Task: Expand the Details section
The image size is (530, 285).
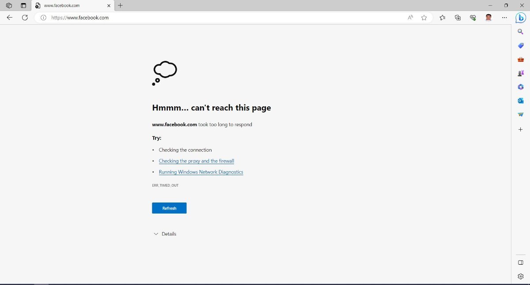Action: point(165,234)
